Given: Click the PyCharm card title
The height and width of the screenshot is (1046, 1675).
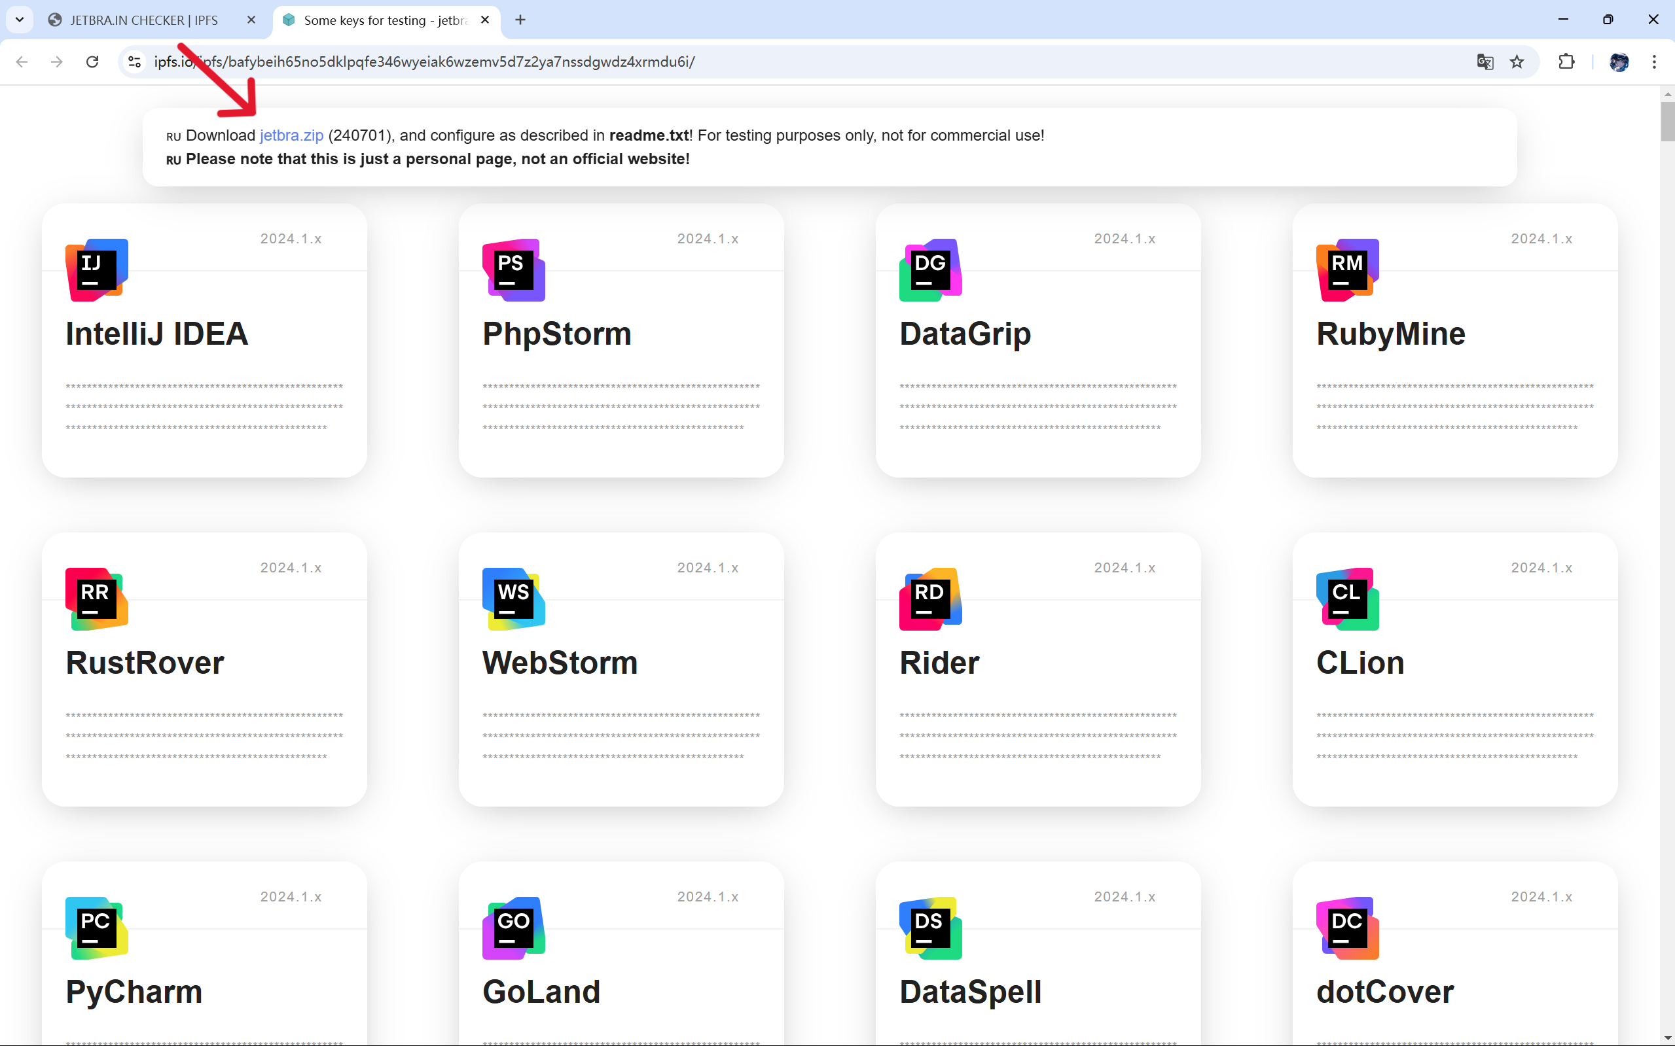Looking at the screenshot, I should click(x=134, y=992).
